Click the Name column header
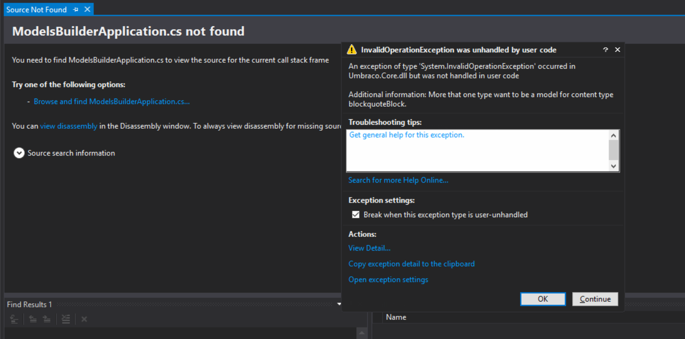This screenshot has width=685, height=339. pos(396,317)
